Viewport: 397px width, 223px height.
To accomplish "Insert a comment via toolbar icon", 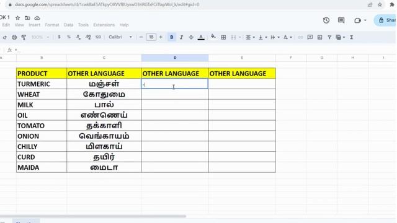I will [310, 37].
